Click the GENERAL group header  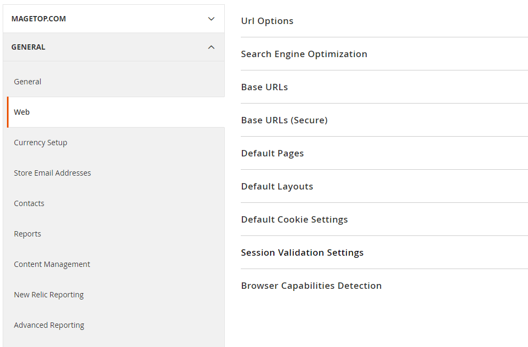[x=114, y=47]
